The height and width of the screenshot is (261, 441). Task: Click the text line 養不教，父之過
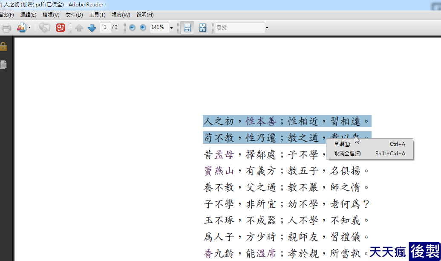(x=286, y=187)
